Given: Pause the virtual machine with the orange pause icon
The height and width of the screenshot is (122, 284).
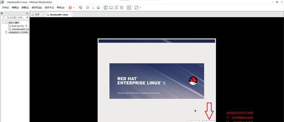Looking at the screenshot, I should pos(70,8).
